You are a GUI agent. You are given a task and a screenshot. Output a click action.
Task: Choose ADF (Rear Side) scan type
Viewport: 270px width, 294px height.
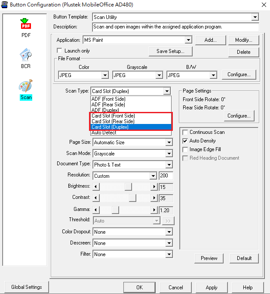(108, 105)
